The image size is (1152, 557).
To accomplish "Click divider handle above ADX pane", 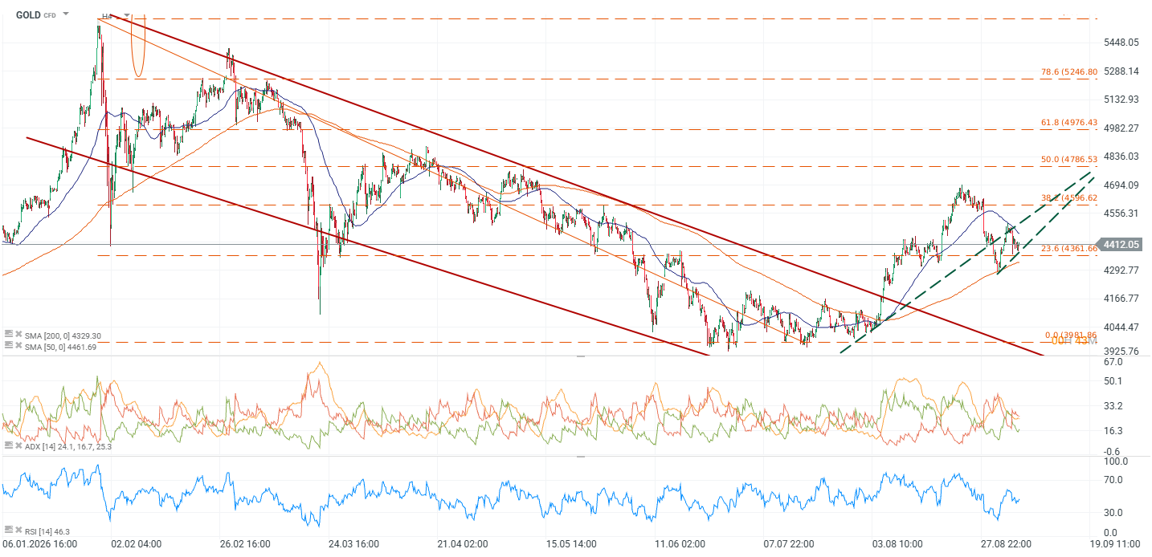I will (581, 356).
